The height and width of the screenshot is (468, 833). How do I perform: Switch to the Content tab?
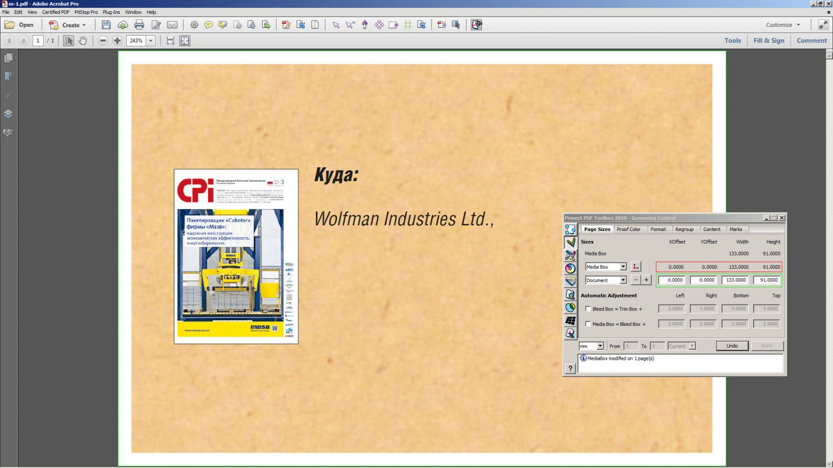711,229
